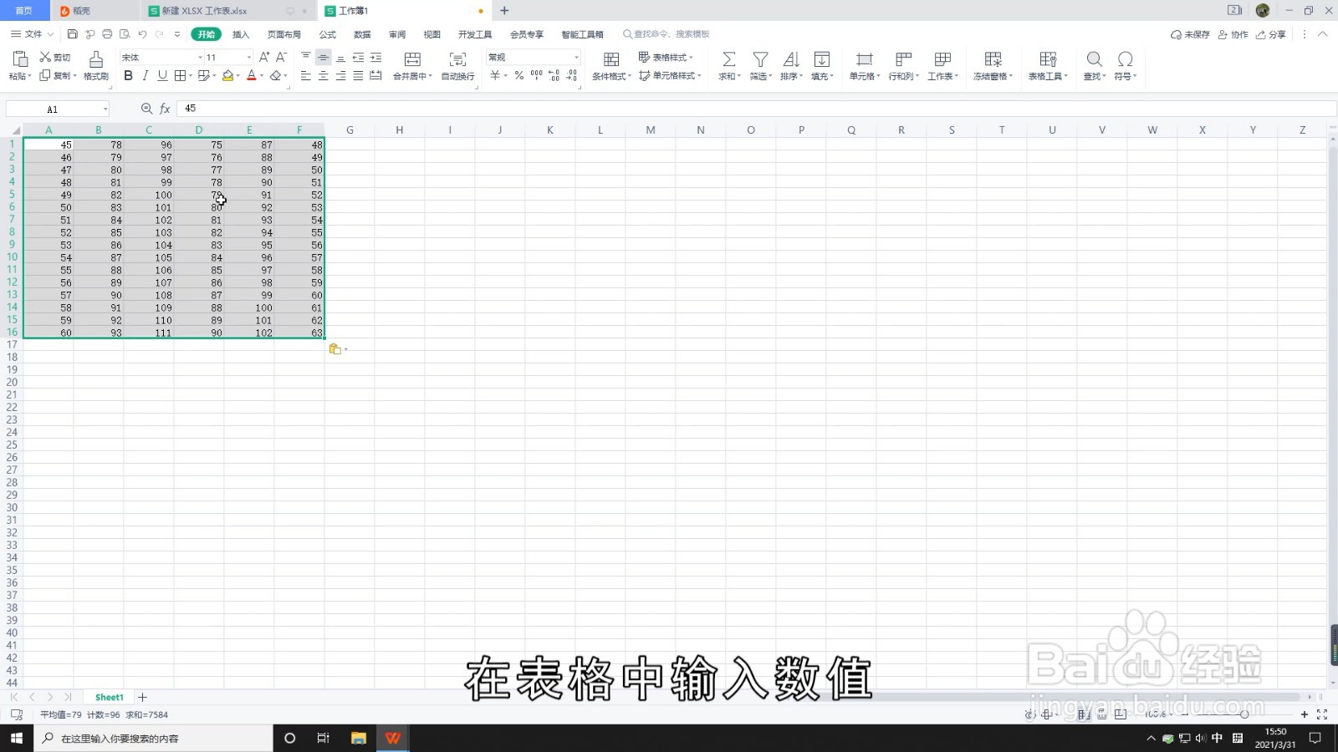Toggle bold formatting
This screenshot has width=1338, height=752.
click(x=128, y=75)
